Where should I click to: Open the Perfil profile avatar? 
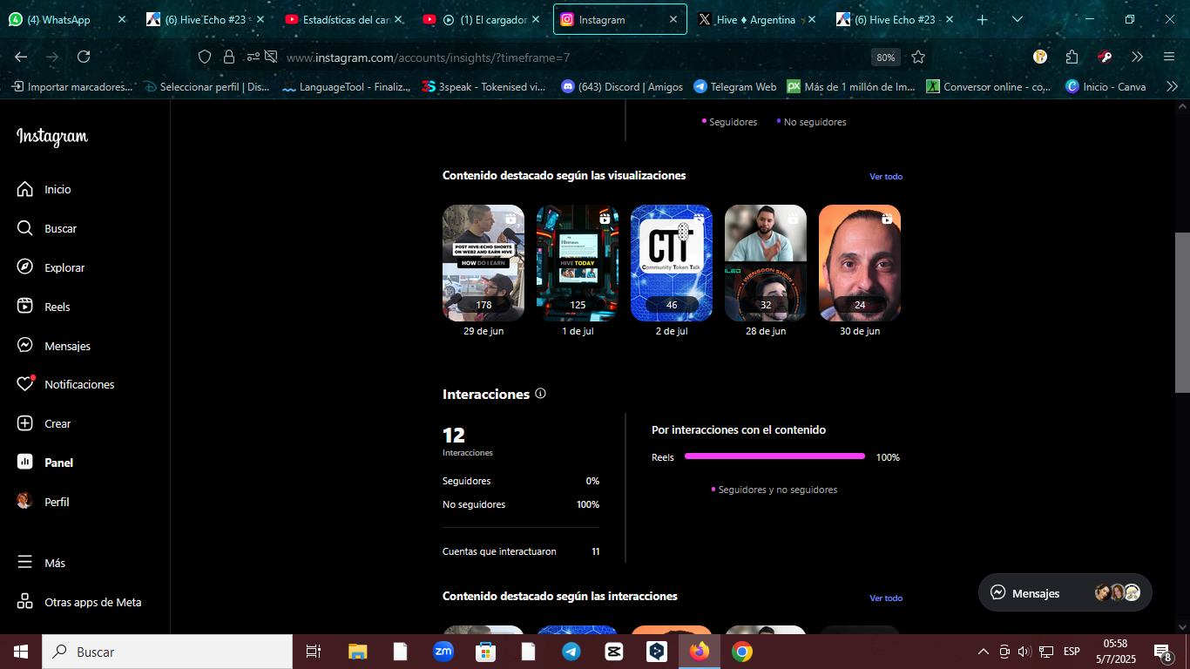25,501
